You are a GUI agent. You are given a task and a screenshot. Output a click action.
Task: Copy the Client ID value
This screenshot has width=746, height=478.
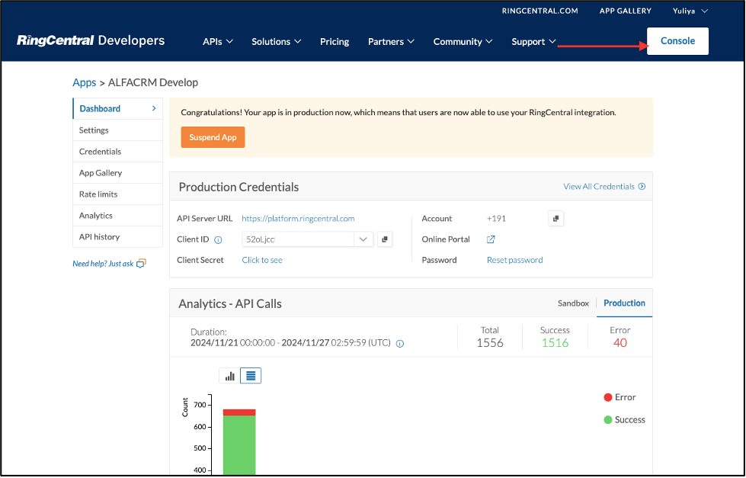(x=384, y=239)
